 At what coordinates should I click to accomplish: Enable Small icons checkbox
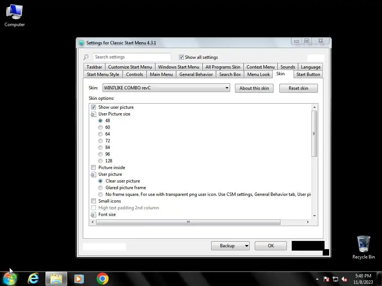coord(93,201)
